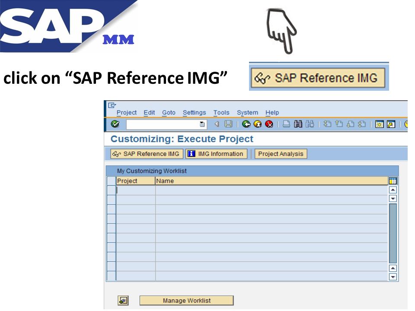Open the command field history list icon
415x311 pixels.
pos(202,124)
